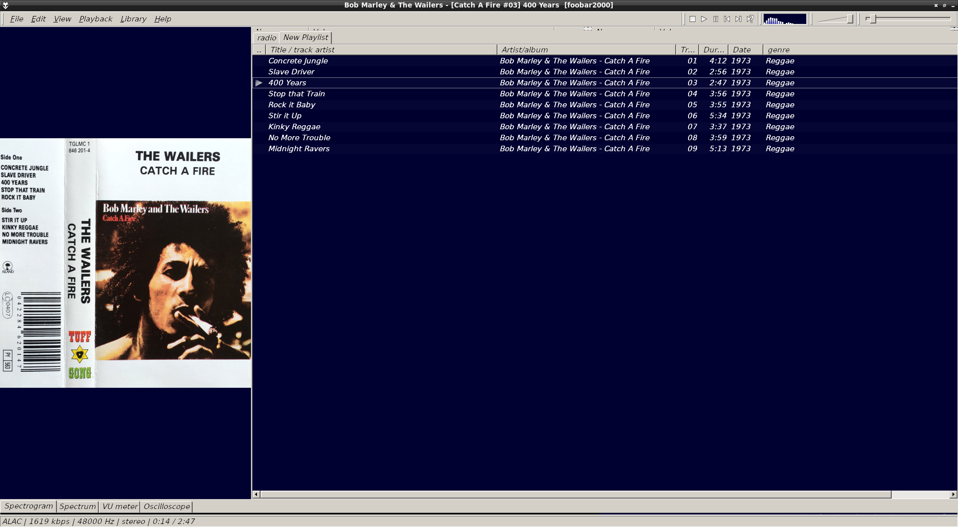Select the track Slave Driver
Image resolution: width=958 pixels, height=527 pixels.
pos(605,72)
